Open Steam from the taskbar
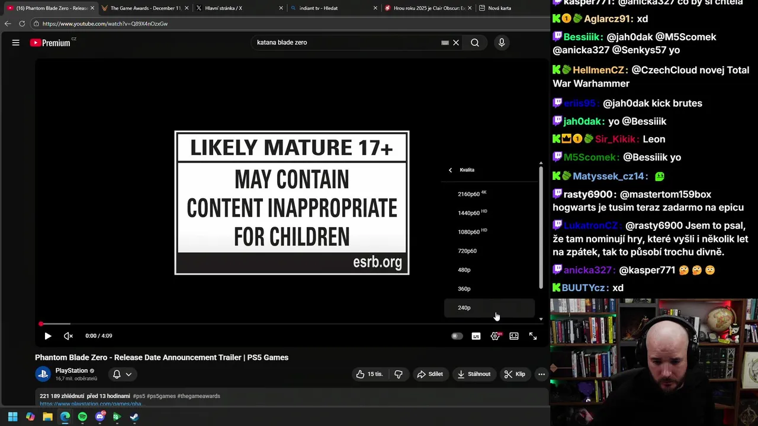Image resolution: width=758 pixels, height=426 pixels. 134,417
